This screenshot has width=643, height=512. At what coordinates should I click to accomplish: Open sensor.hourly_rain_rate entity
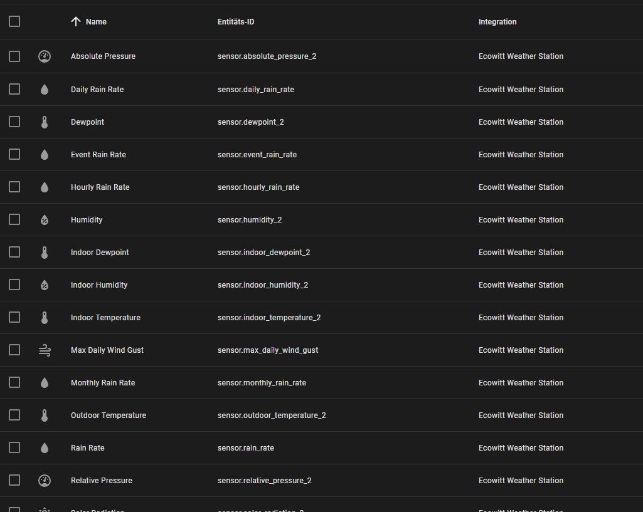(258, 187)
